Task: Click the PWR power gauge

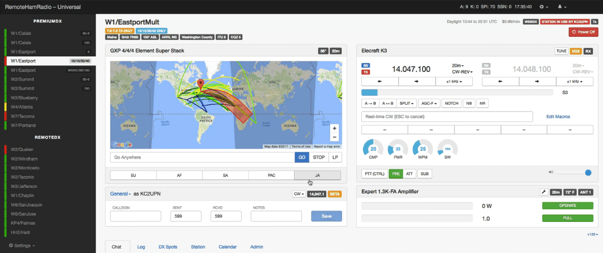Action: (x=398, y=149)
